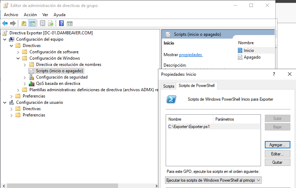Click the Directiva Exporter policy scroll icon
Viewport: 296px width, 188px height.
pyautogui.click(x=5, y=33)
